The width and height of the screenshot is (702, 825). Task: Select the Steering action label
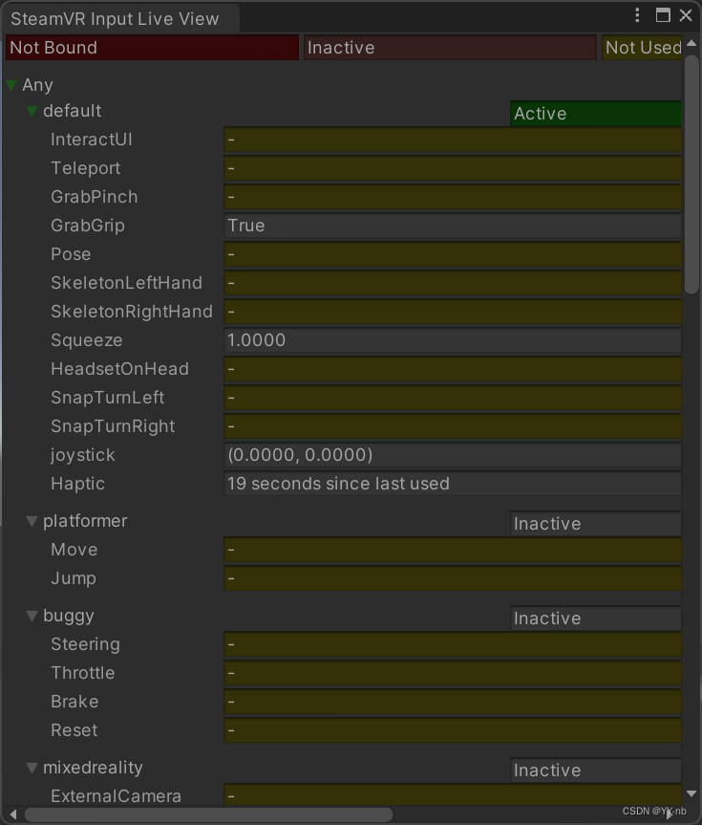pyautogui.click(x=85, y=644)
